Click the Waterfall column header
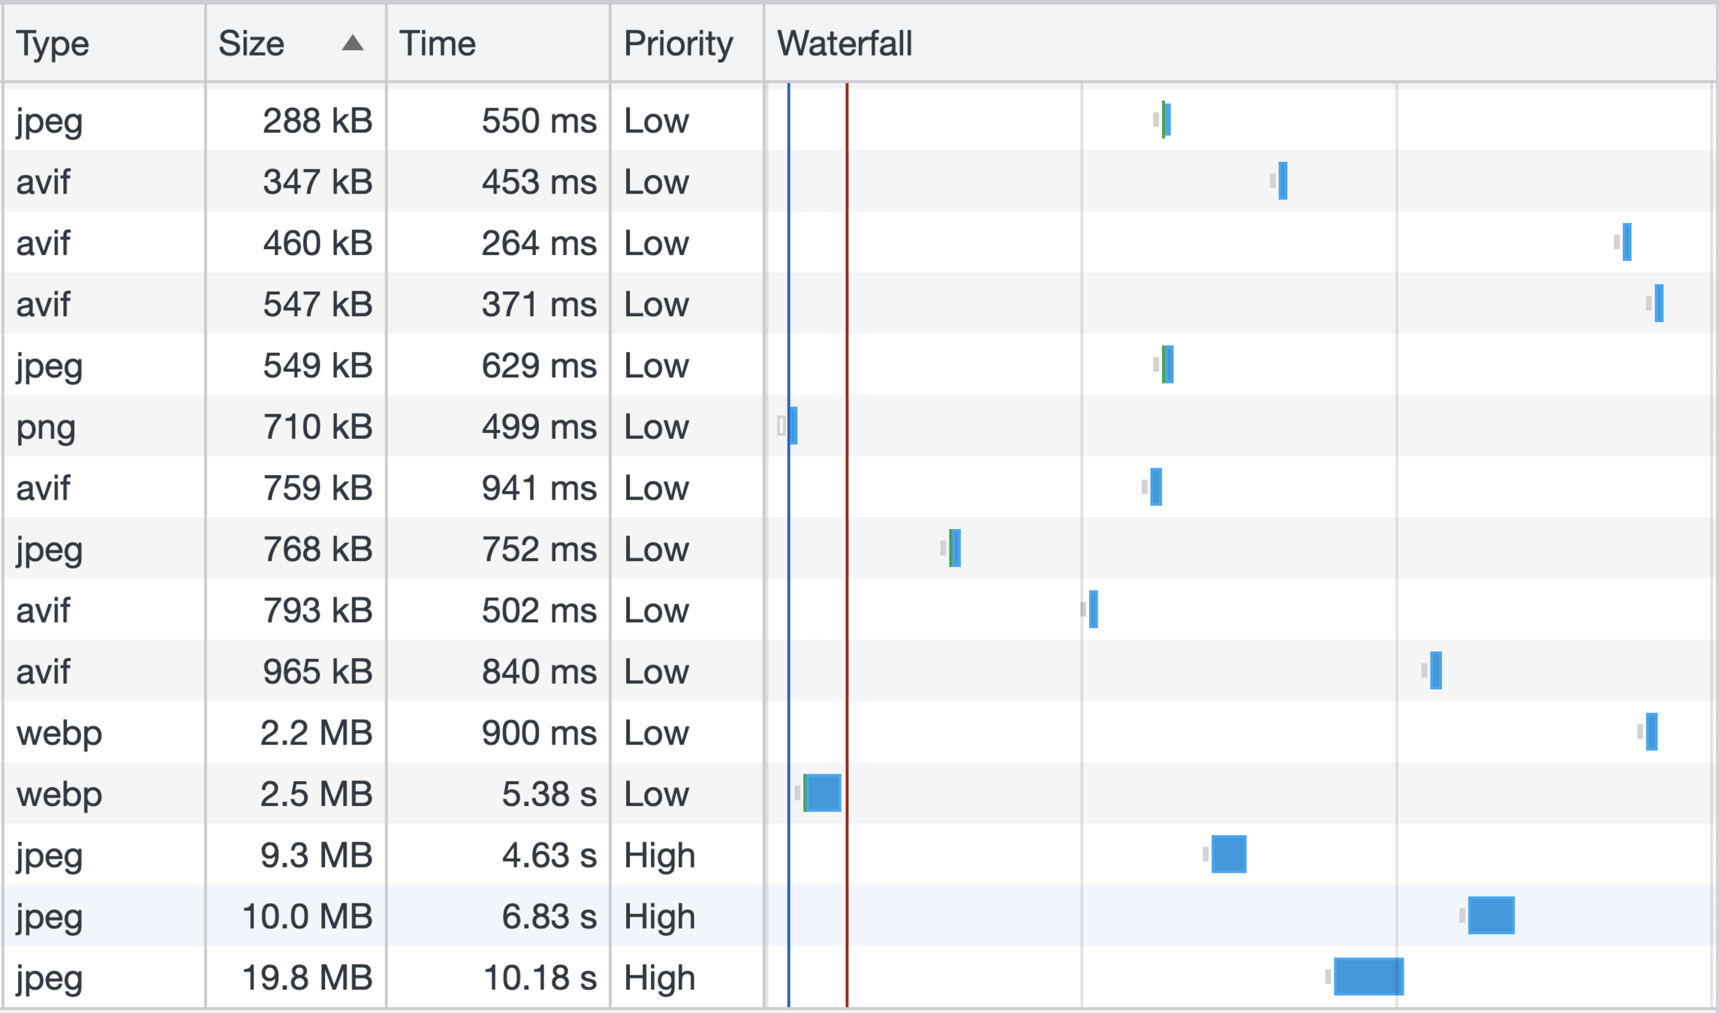Viewport: 1719px width, 1013px height. point(844,44)
